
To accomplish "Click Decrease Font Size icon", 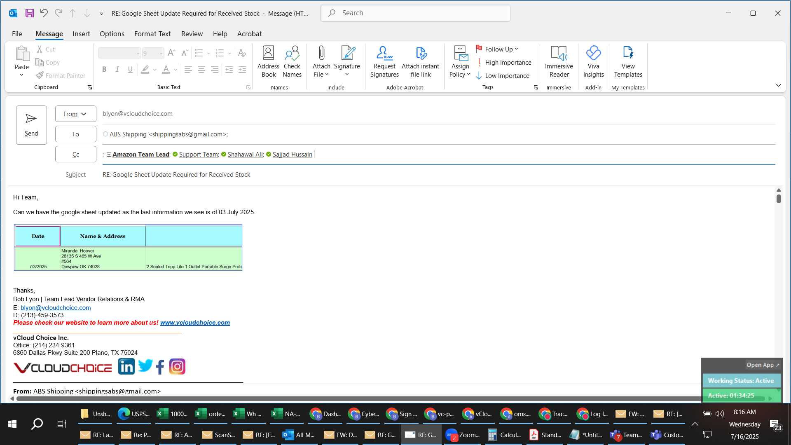I will (185, 53).
